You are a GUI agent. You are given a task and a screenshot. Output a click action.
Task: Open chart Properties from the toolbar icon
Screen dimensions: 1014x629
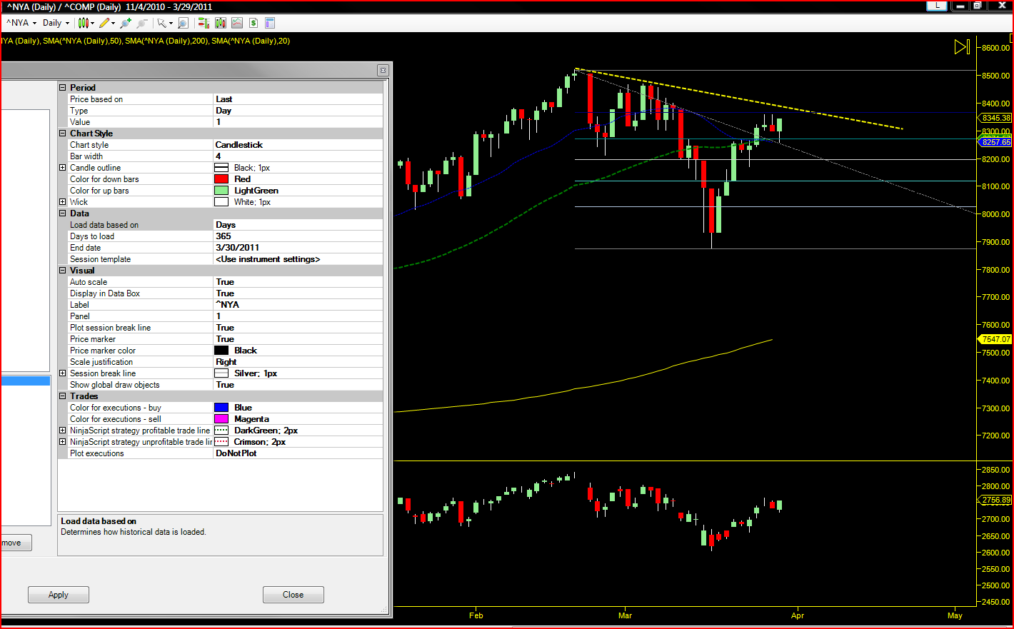coord(270,23)
